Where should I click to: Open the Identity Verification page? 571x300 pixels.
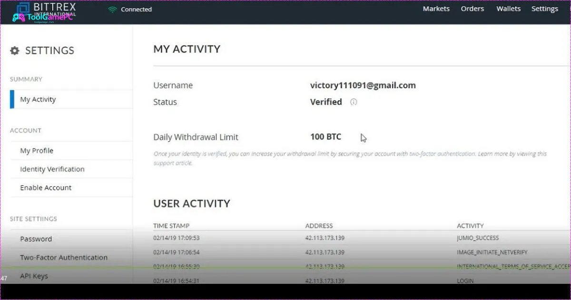(52, 169)
